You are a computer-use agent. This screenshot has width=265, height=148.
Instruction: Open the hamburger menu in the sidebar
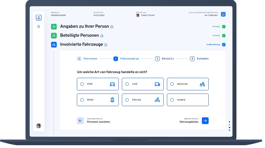coord(39,27)
